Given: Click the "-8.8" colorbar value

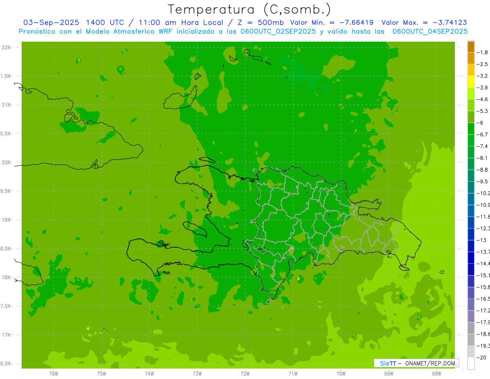Looking at the screenshot, I should point(482,170).
